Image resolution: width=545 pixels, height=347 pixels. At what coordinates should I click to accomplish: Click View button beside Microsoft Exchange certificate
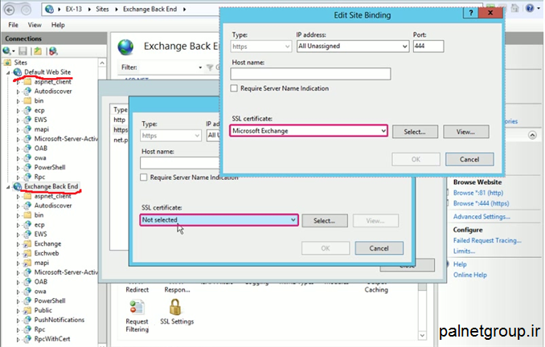tap(465, 132)
